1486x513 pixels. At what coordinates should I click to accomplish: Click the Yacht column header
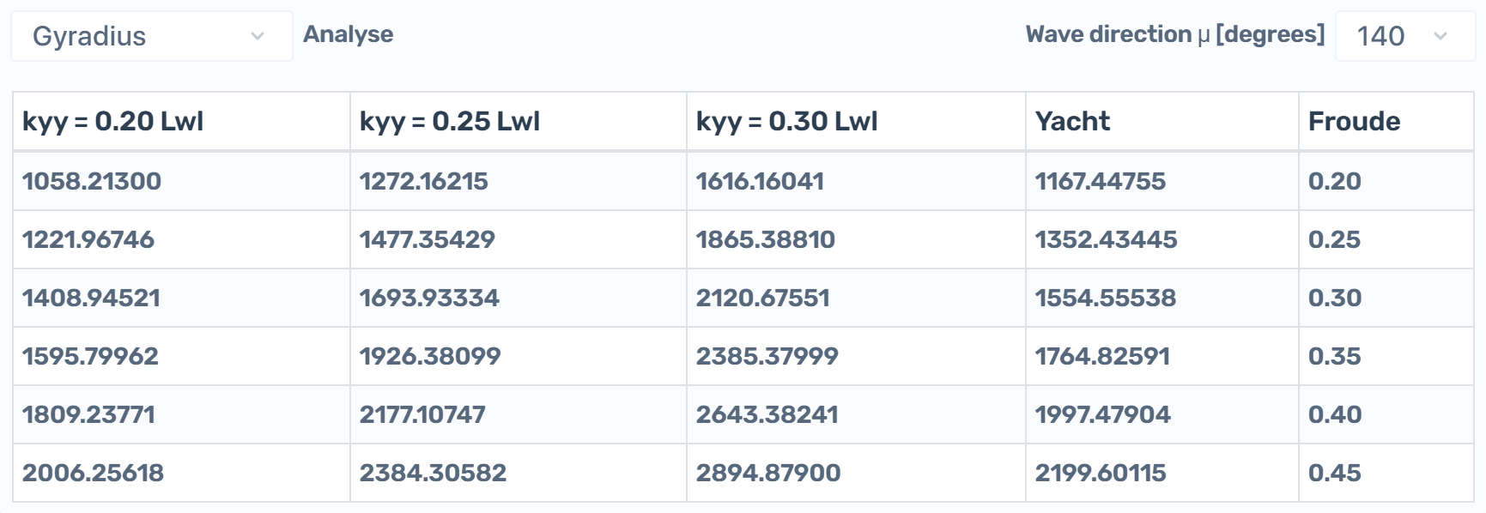click(1162, 122)
